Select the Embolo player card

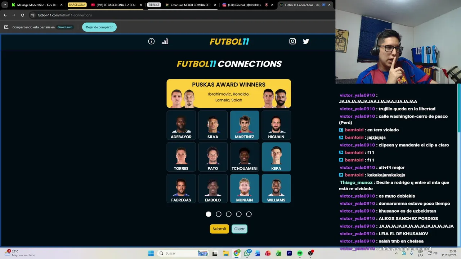click(213, 188)
